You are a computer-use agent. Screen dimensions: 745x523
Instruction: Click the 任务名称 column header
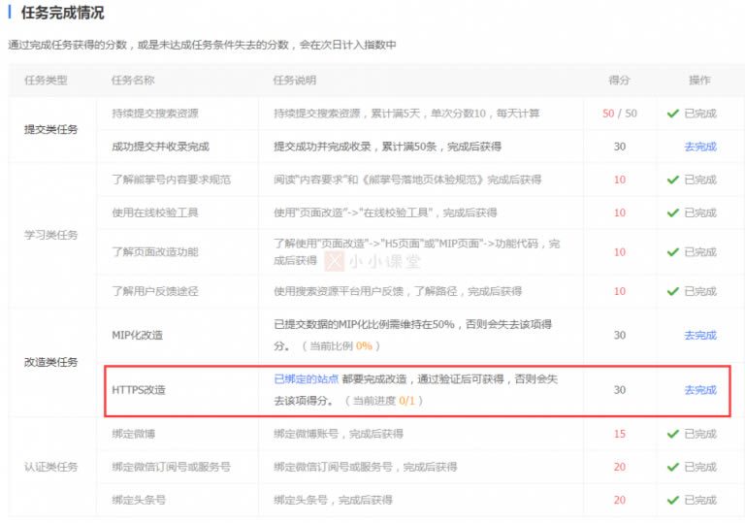tap(133, 81)
